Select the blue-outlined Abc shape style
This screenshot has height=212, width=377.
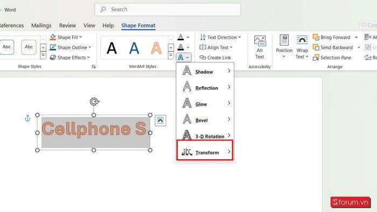(x=6, y=47)
